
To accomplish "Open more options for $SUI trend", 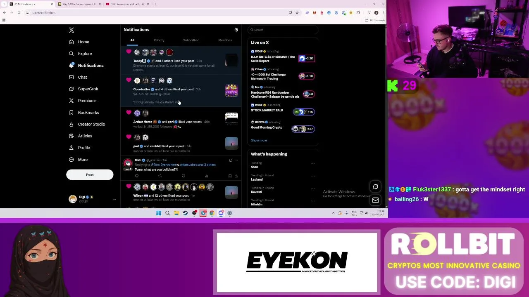I will [x=313, y=164].
